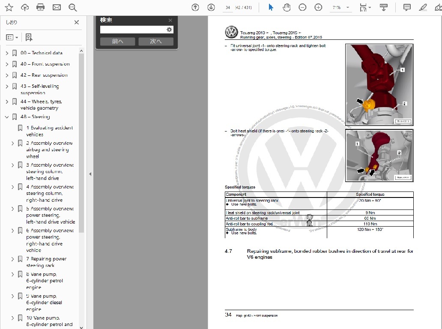
Task: Go to previous page with up arrow
Action: (x=195, y=7)
